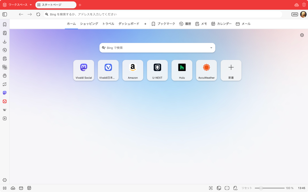
Task: Click the sync cloud icon in top bar
Action: tap(296, 5)
